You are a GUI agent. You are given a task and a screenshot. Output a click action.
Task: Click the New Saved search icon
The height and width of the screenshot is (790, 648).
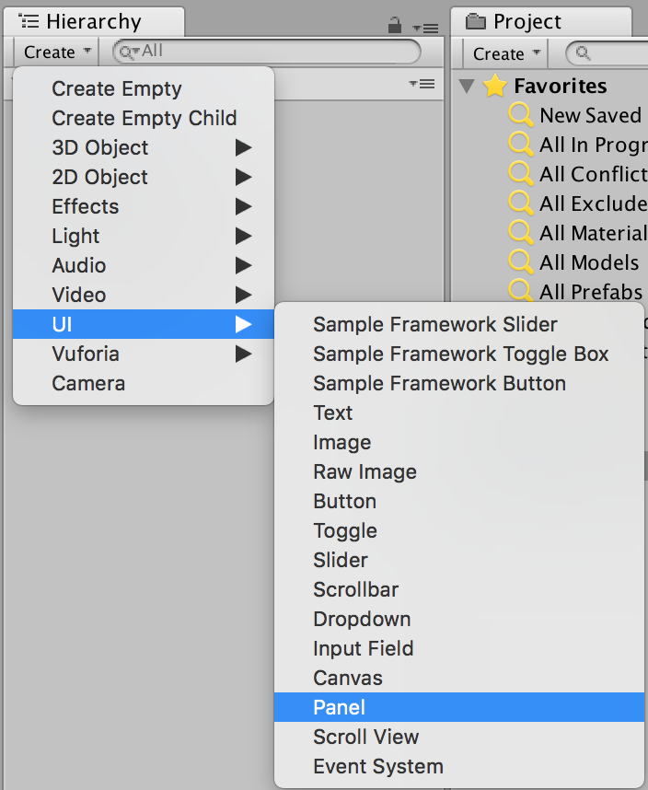tap(521, 115)
